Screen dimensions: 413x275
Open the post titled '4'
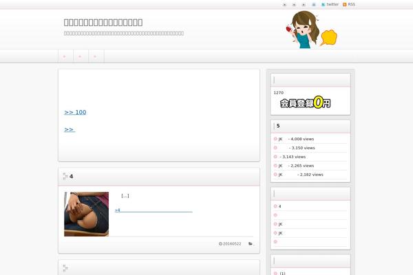point(71,176)
